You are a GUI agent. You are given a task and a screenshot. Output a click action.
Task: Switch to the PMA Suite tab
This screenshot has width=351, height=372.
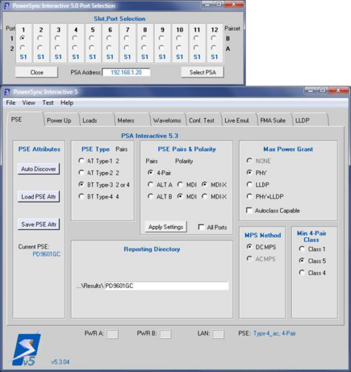(274, 120)
